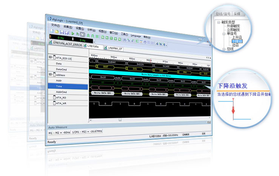Click the jump-to-end green navigation icon
The width and height of the screenshot is (279, 176).
(120, 39)
